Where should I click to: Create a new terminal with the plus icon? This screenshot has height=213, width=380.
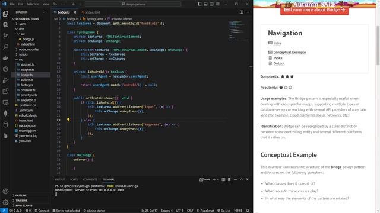(x=214, y=179)
